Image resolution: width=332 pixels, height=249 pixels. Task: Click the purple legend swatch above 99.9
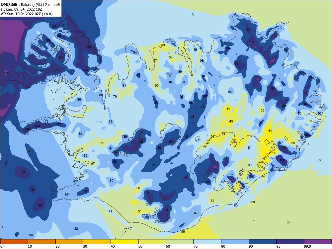pyautogui.click(x=318, y=242)
